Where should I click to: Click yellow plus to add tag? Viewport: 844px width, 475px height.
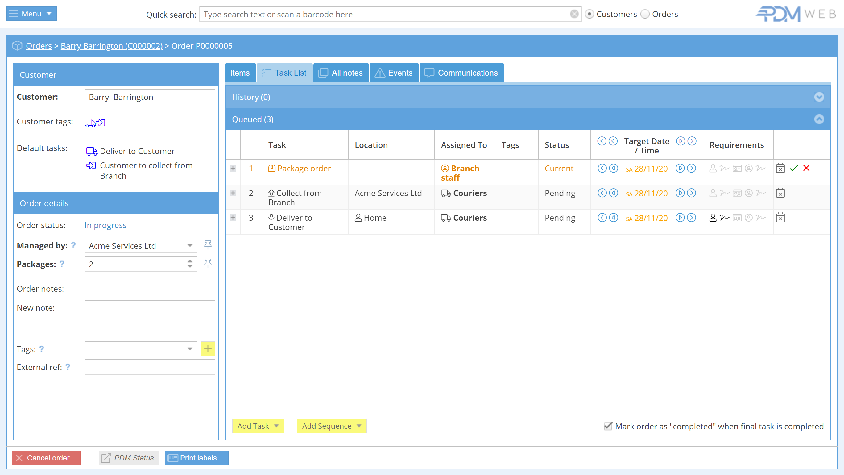point(208,349)
